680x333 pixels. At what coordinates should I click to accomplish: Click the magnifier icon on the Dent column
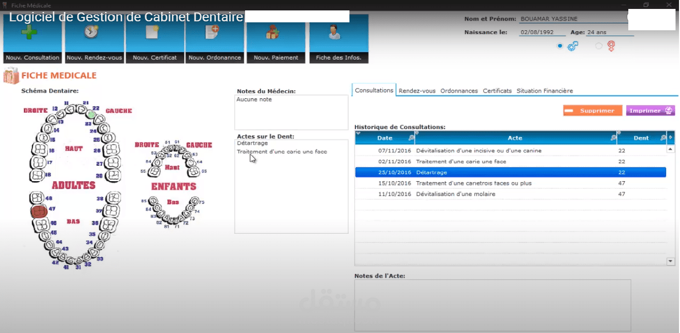point(663,137)
